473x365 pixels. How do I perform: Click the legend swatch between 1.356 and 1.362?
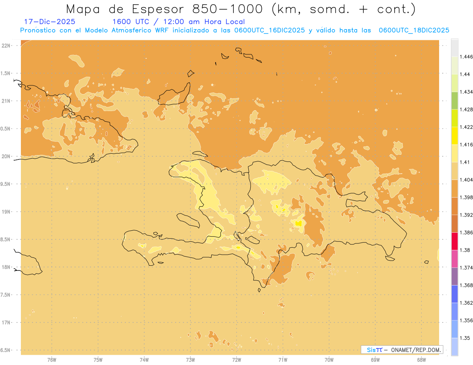pyautogui.click(x=454, y=311)
